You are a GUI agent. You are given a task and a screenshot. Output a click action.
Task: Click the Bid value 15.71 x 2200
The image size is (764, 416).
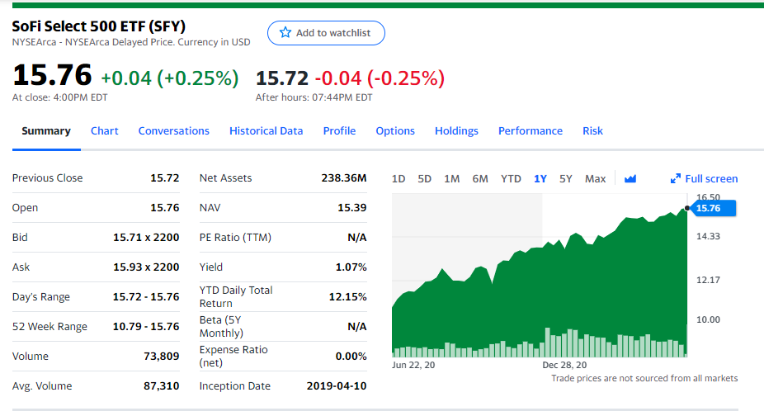click(x=146, y=238)
